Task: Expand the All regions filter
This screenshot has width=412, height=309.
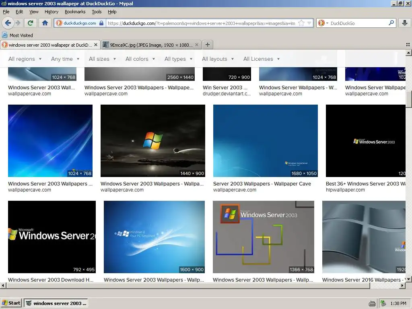Action: (25, 59)
